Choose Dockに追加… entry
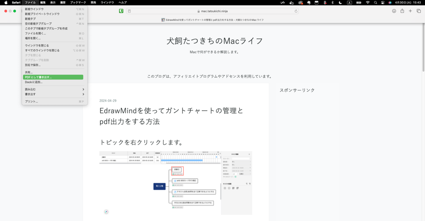The image size is (425, 221). click(x=55, y=82)
